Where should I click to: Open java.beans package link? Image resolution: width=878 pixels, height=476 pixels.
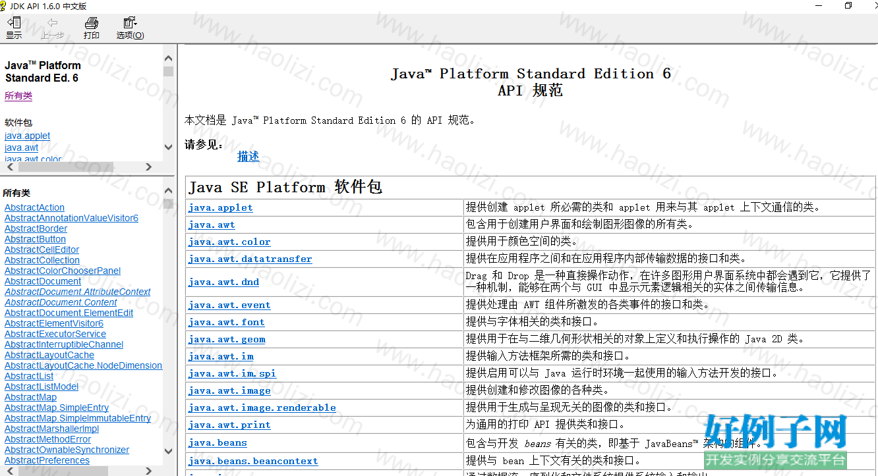(218, 442)
